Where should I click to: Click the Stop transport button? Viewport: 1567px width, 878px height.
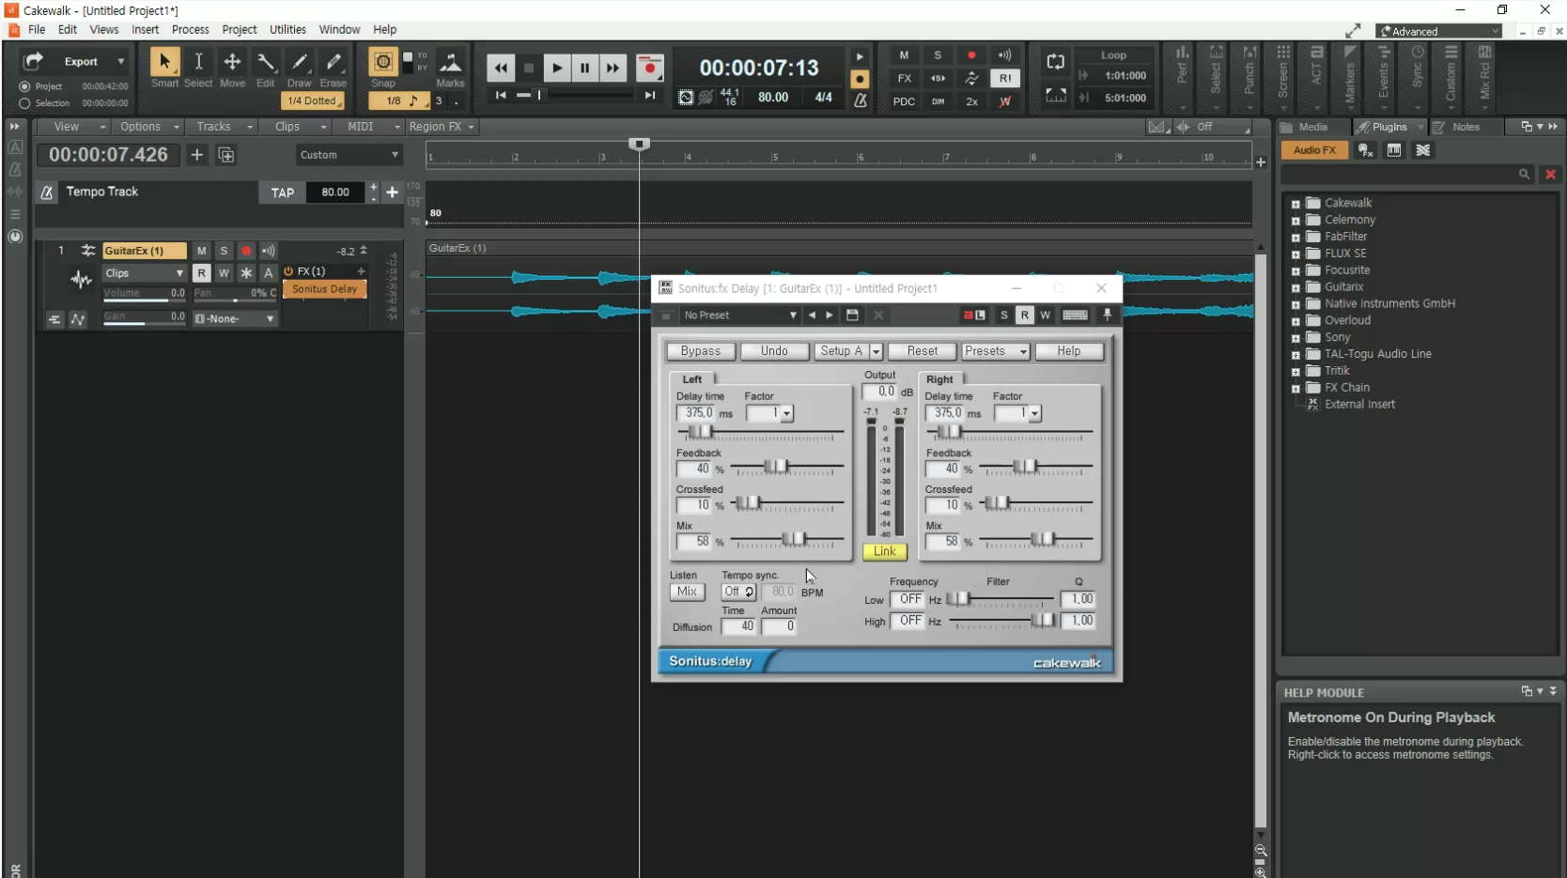[x=529, y=68]
